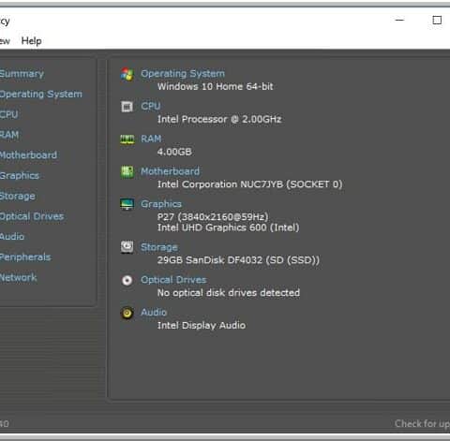The image size is (450, 441).
Task: Select Summary in the sidebar
Action: coord(22,74)
